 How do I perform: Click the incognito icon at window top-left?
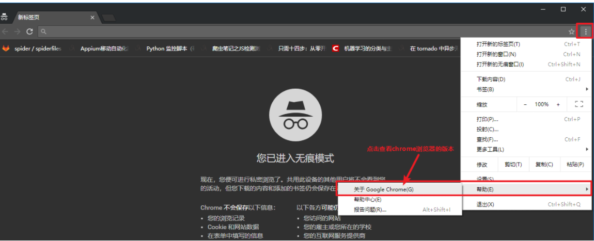[x=4, y=17]
